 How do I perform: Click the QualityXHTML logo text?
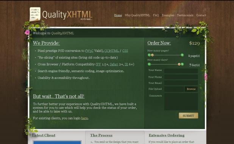pos(67,15)
